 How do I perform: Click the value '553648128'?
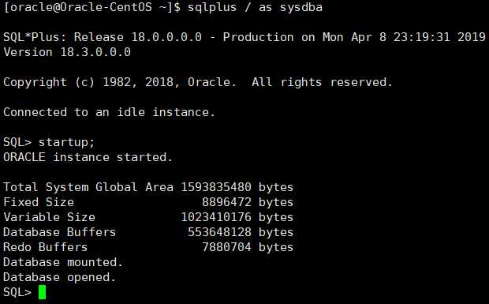(219, 232)
